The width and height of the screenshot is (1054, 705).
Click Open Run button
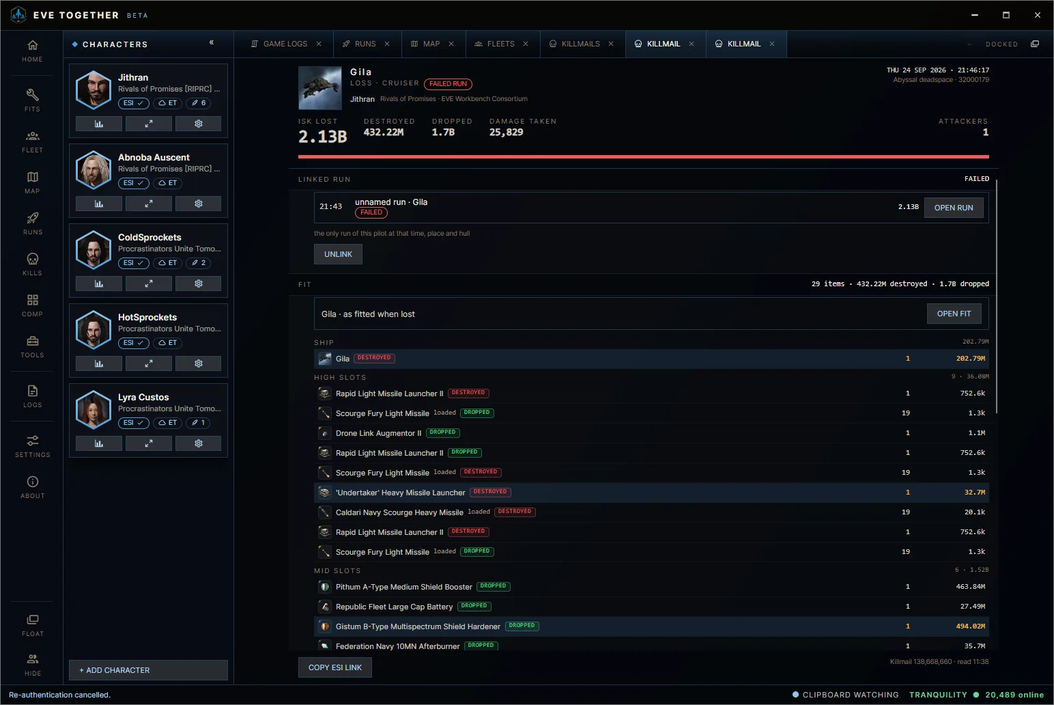coord(954,208)
